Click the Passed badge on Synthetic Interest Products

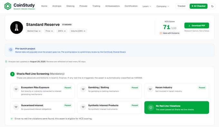click(135, 106)
